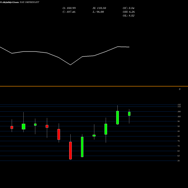The height and width of the screenshot is (188, 188).
Task: Click the tallest green candlestick body
Action: click(x=82, y=147)
